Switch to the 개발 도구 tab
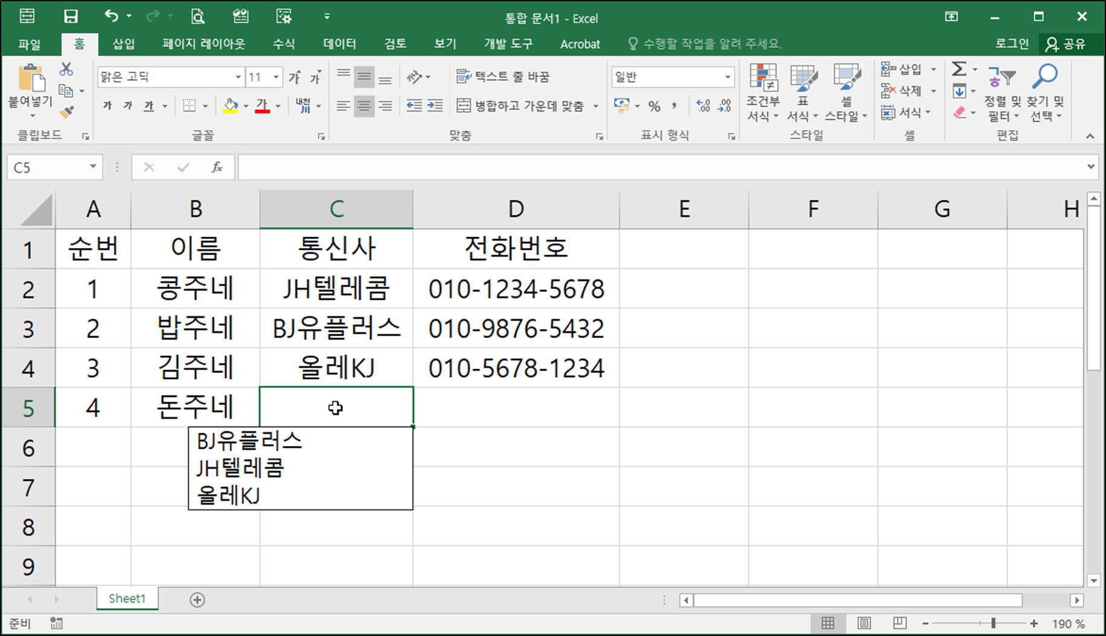 508,44
